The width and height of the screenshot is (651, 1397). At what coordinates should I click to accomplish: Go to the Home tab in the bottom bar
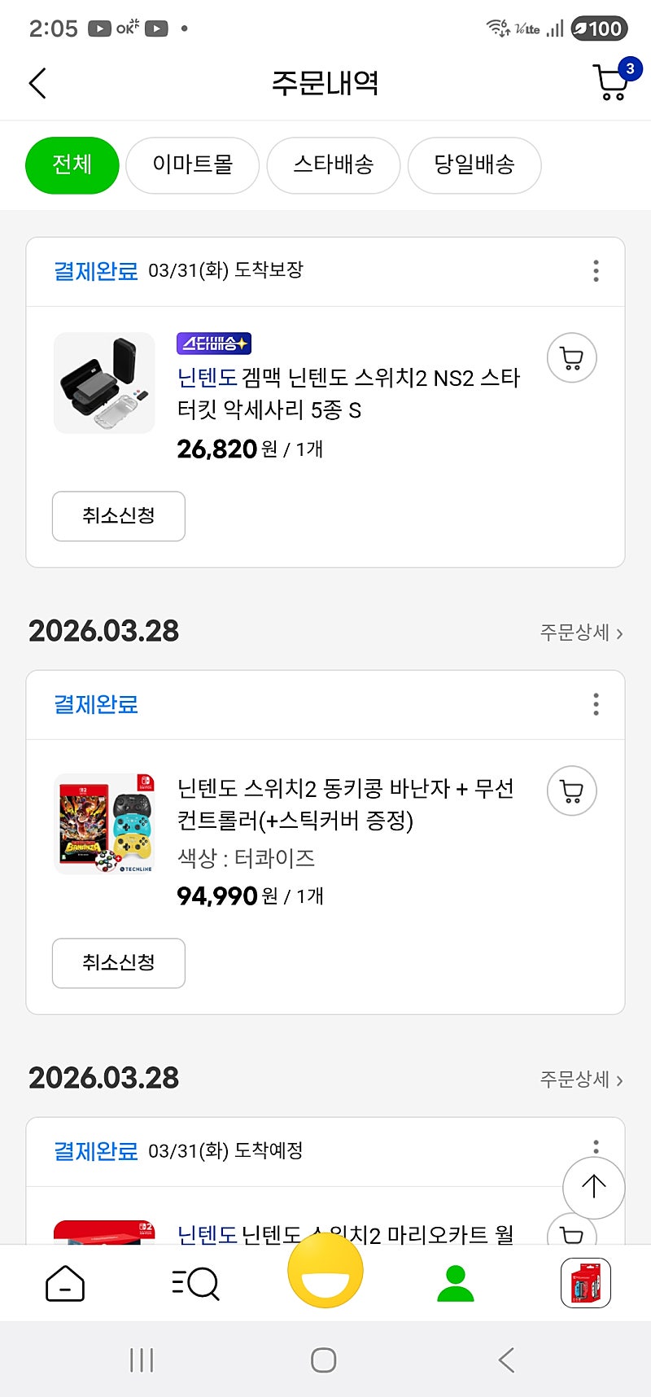pos(65,1285)
